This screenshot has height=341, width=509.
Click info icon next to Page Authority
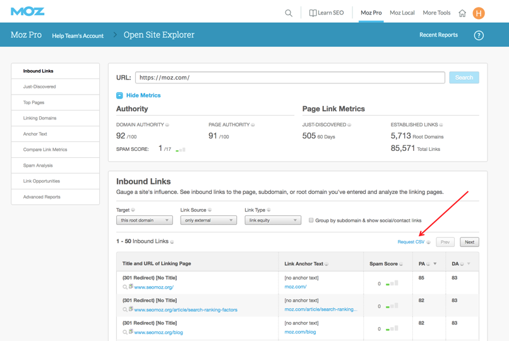point(253,125)
